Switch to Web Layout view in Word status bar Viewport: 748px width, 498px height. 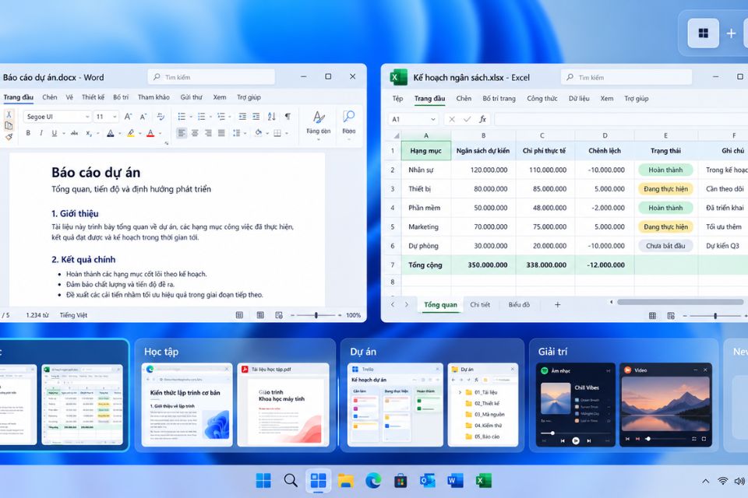click(x=279, y=315)
